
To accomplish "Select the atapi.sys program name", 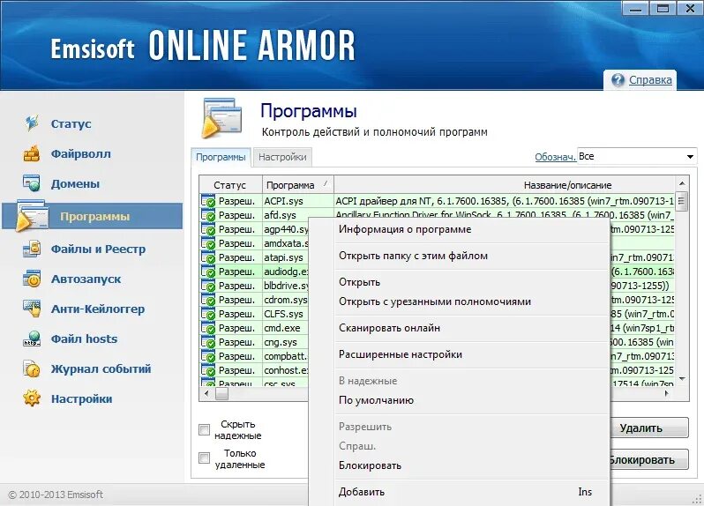I will pyautogui.click(x=283, y=257).
